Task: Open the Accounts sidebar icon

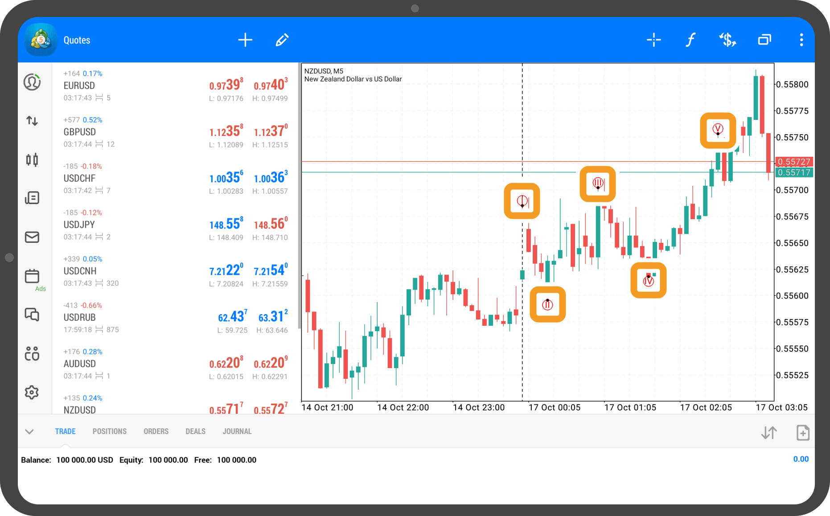Action: coord(32,82)
